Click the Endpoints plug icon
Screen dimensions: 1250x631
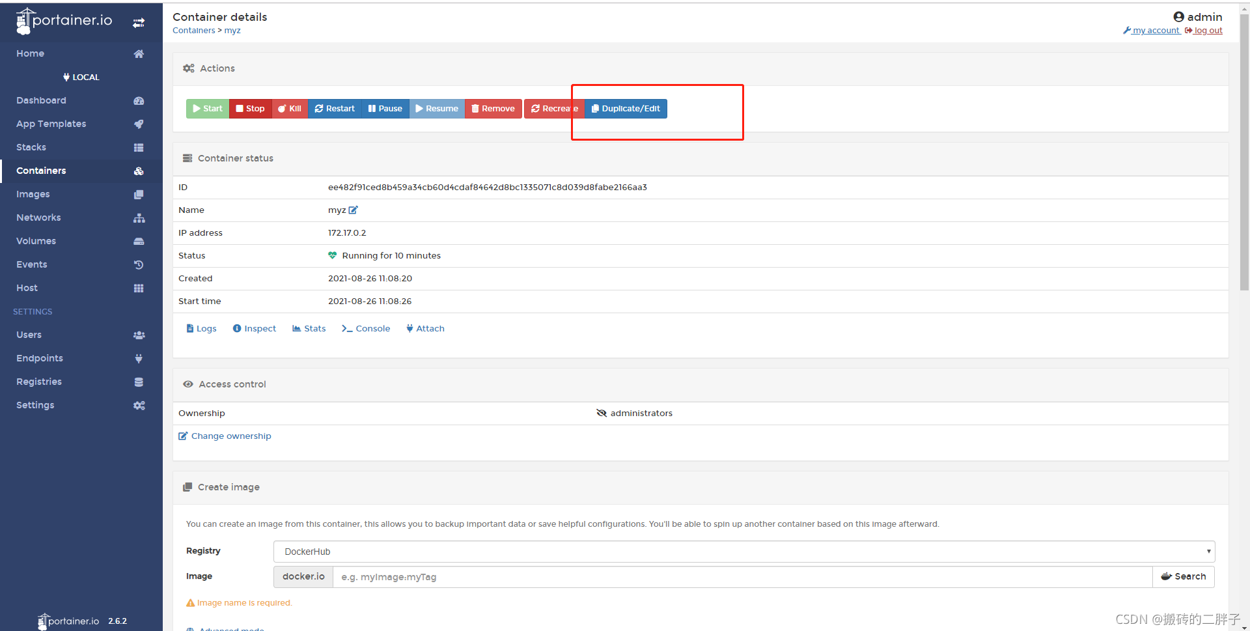click(x=139, y=358)
